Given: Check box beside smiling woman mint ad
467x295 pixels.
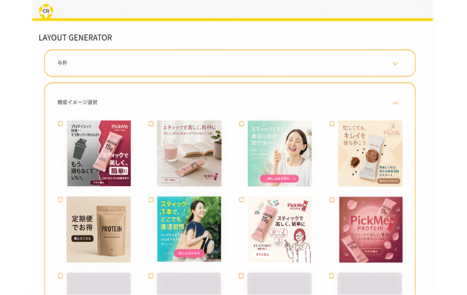Looking at the screenshot, I should [x=242, y=123].
